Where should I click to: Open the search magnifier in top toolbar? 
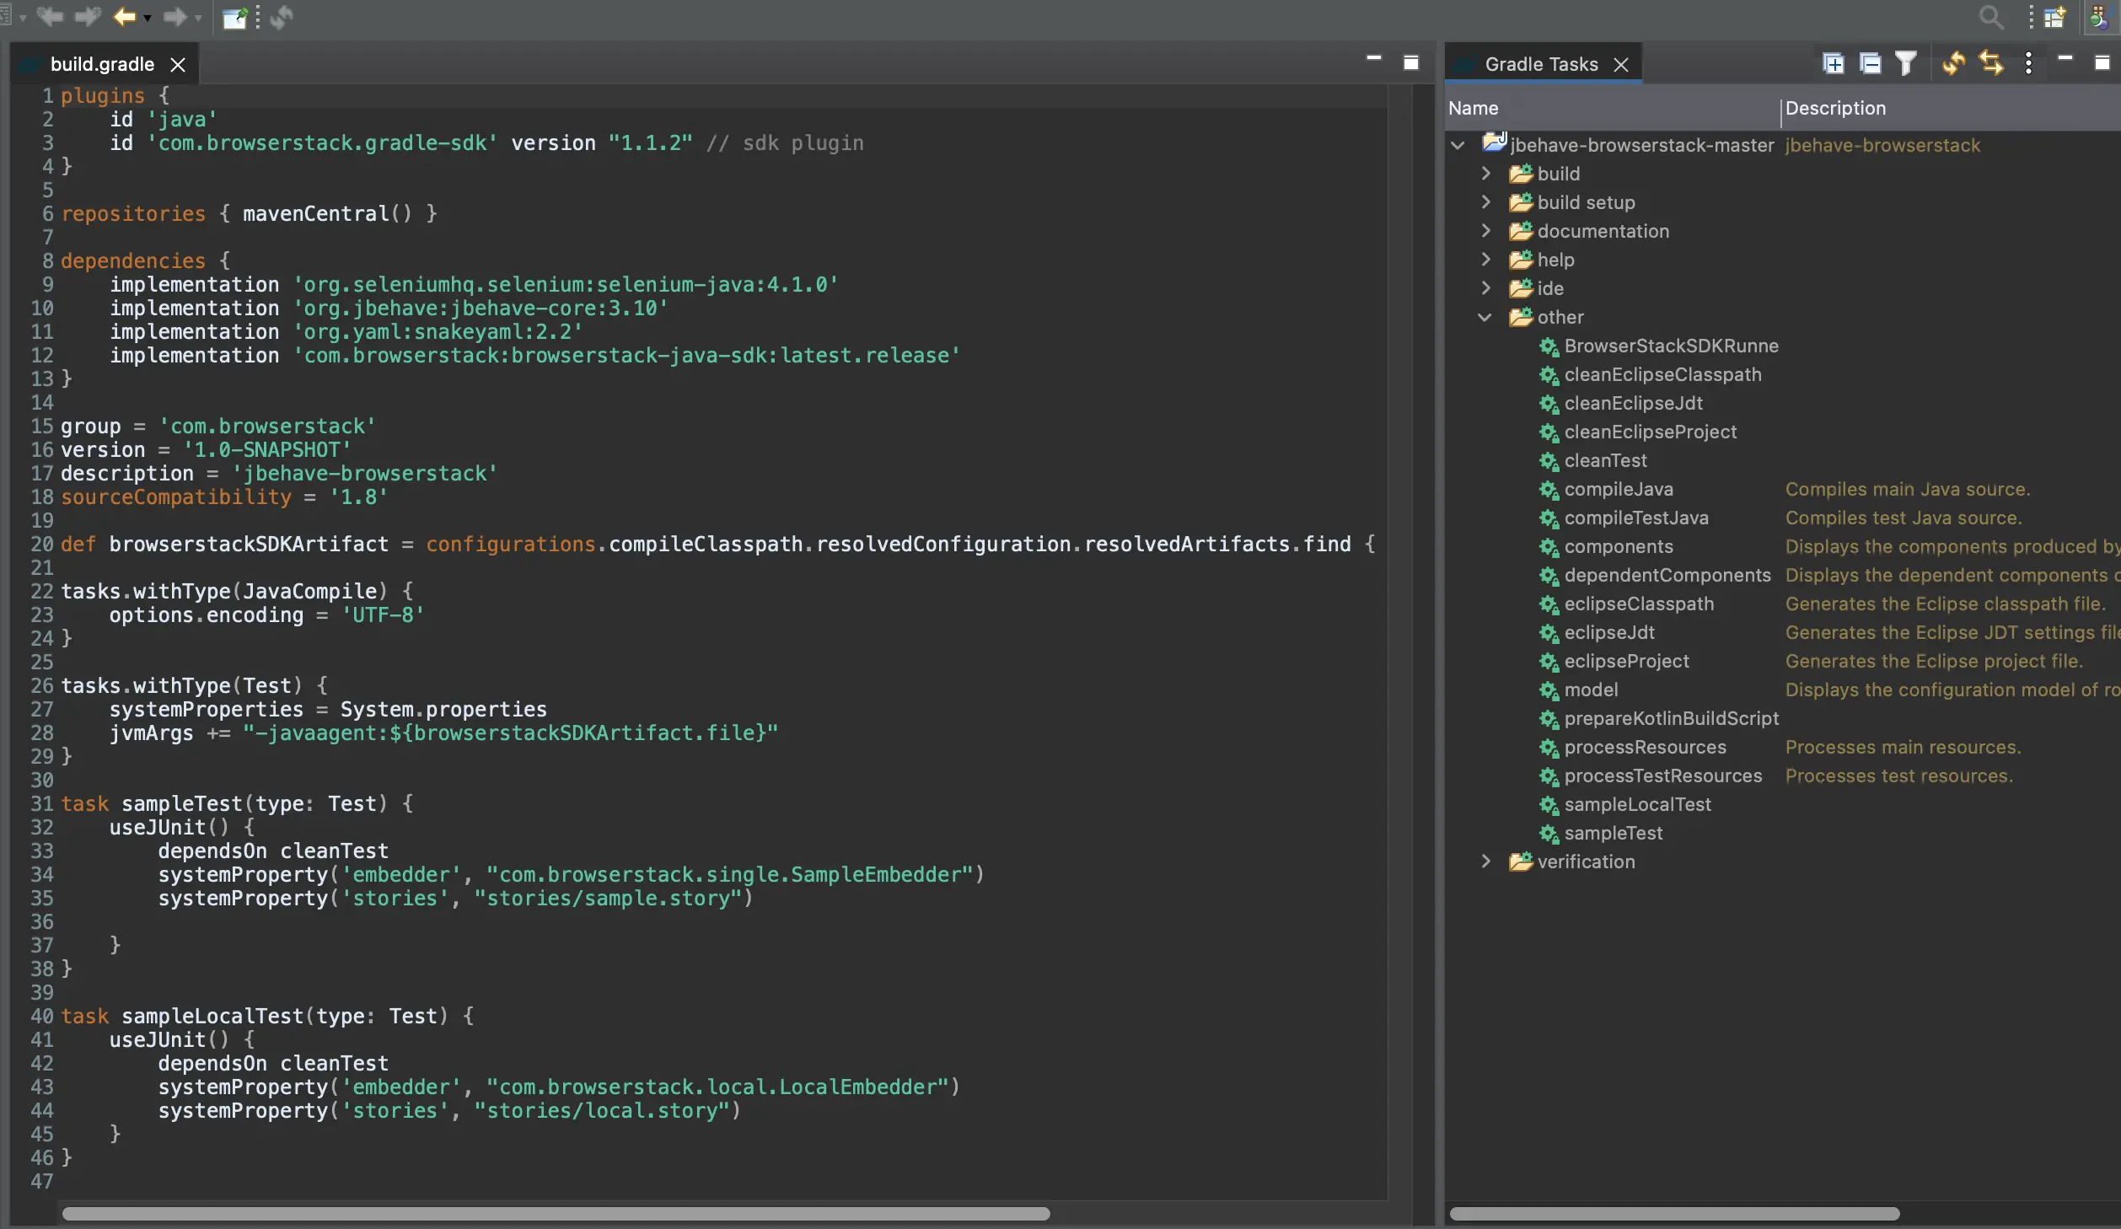(1990, 17)
